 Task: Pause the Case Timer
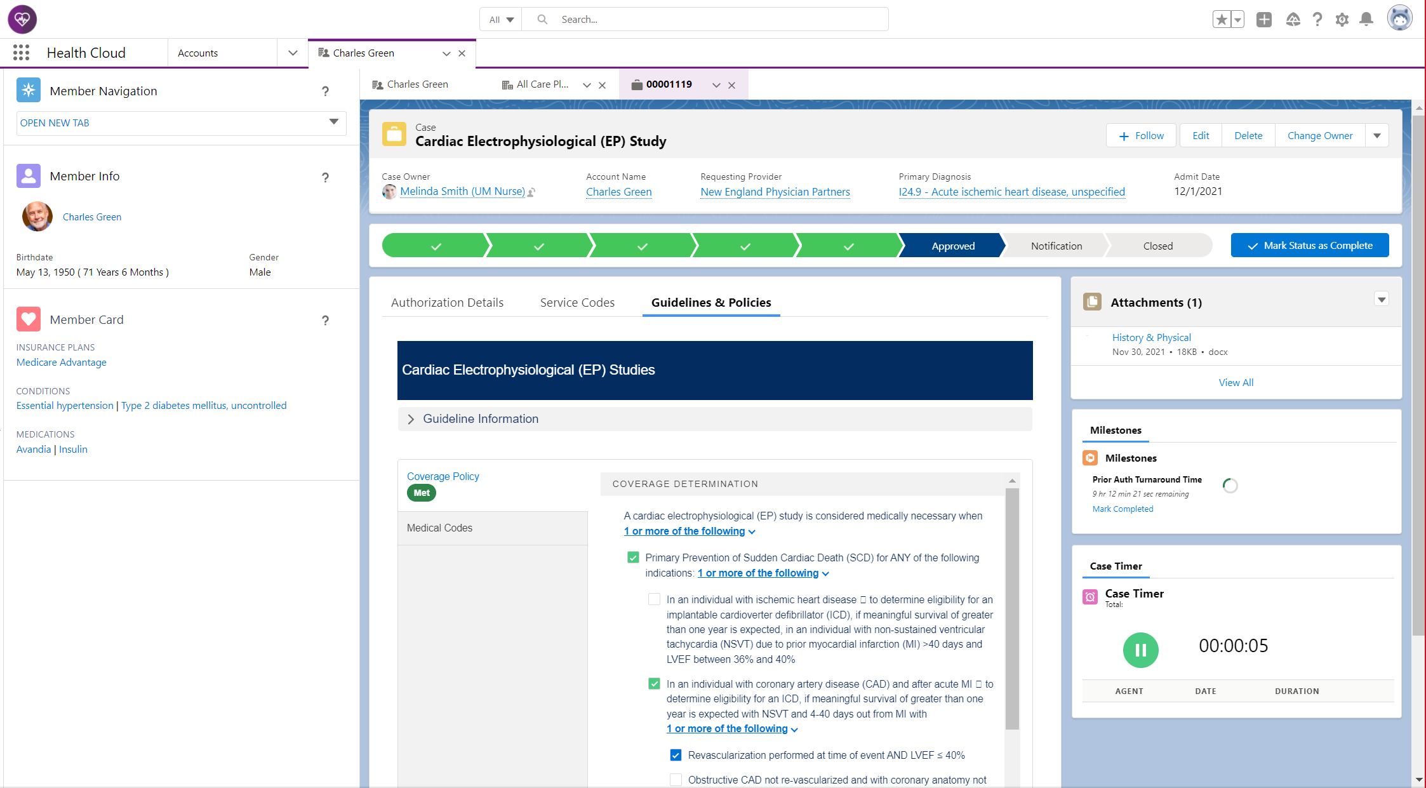point(1140,650)
